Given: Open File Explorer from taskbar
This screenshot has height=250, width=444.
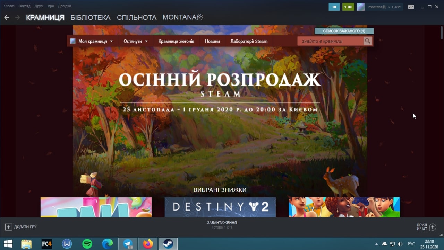Looking at the screenshot, I should tap(26, 244).
